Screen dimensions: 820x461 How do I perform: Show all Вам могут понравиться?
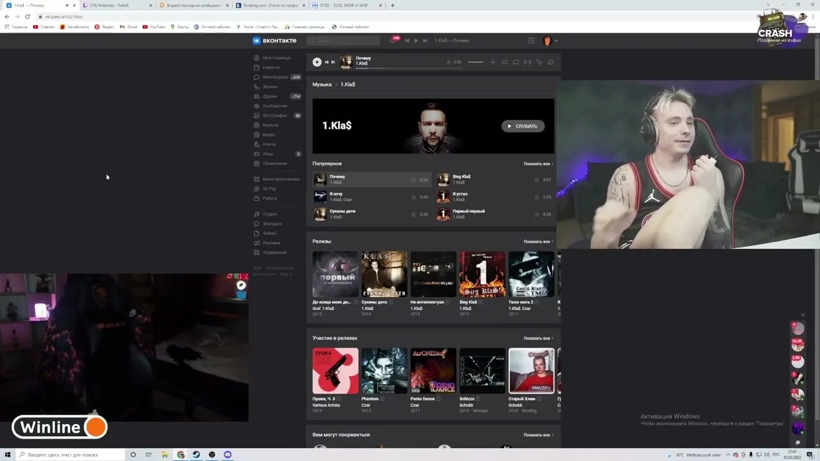538,435
